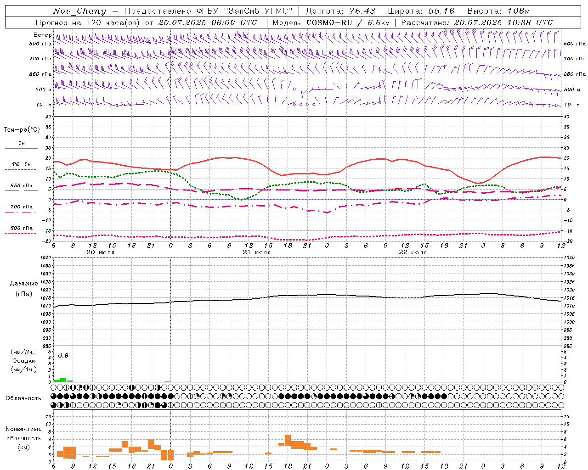Click the Ветер wind panel label
This screenshot has width=588, height=470.
[43, 35]
